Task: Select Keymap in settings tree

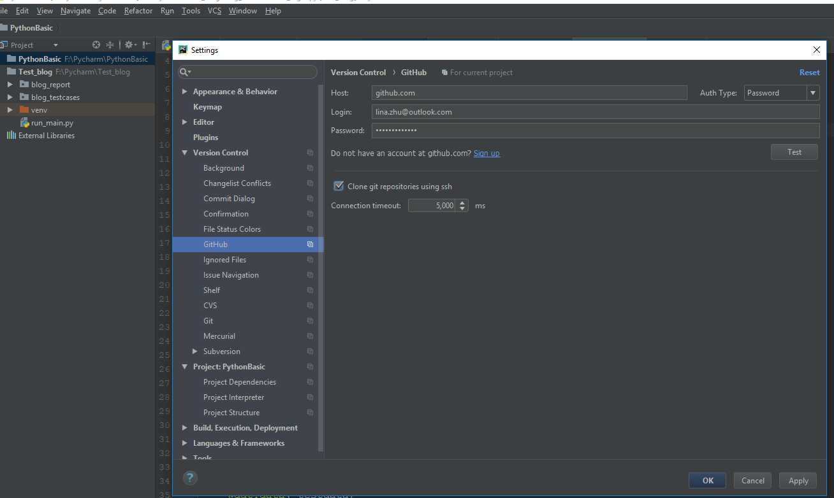Action: tap(207, 107)
